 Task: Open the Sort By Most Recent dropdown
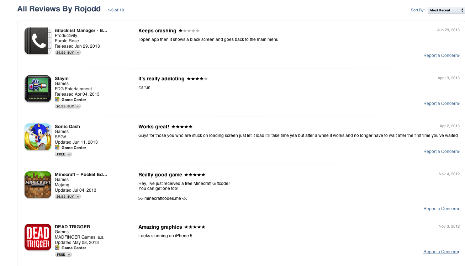(446, 10)
